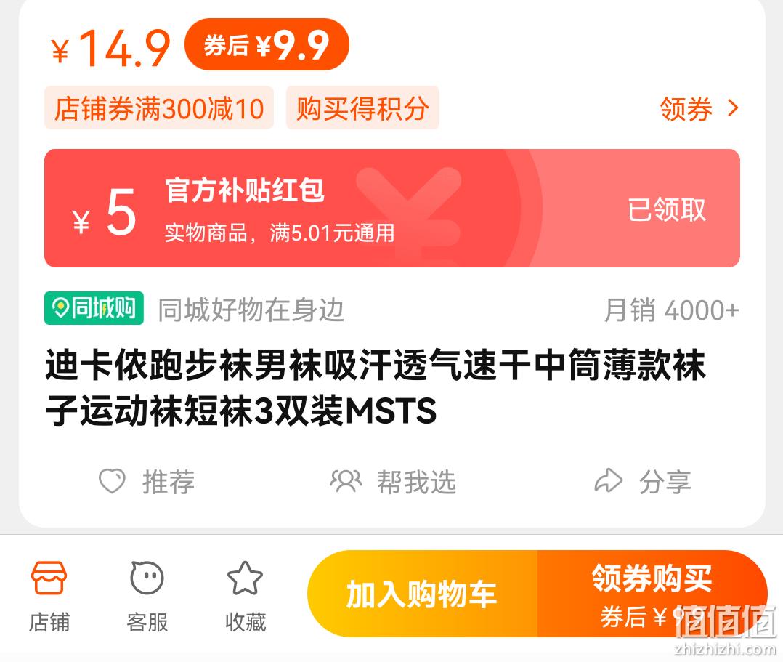This screenshot has width=783, height=662.
Task: Expand coupons with the 领券 chevron arrow
Action: pos(733,108)
